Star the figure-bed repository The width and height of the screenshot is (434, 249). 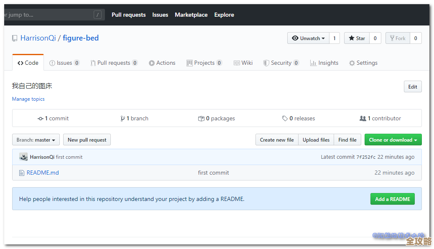(357, 38)
